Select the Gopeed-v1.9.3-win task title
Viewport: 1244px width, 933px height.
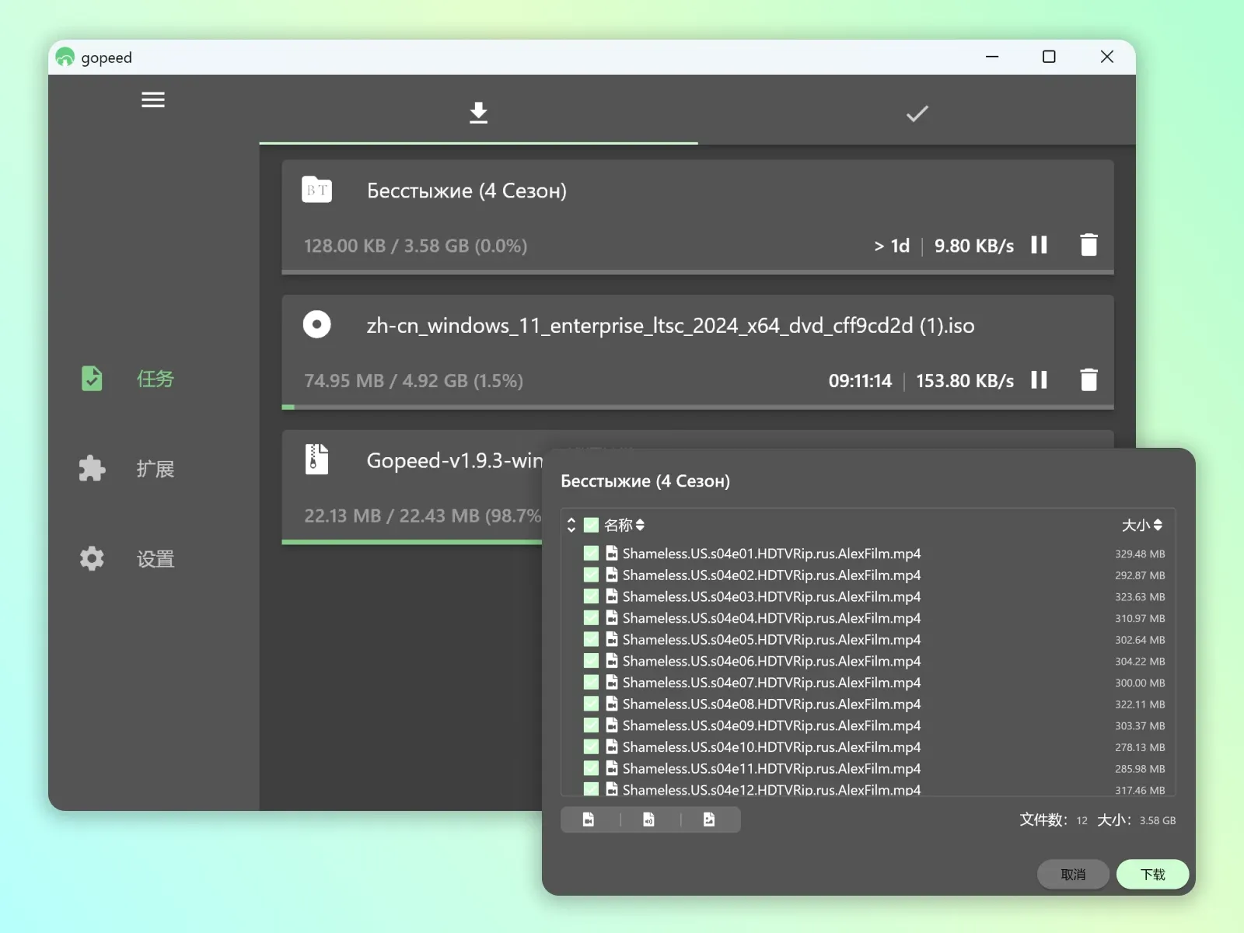click(x=455, y=460)
